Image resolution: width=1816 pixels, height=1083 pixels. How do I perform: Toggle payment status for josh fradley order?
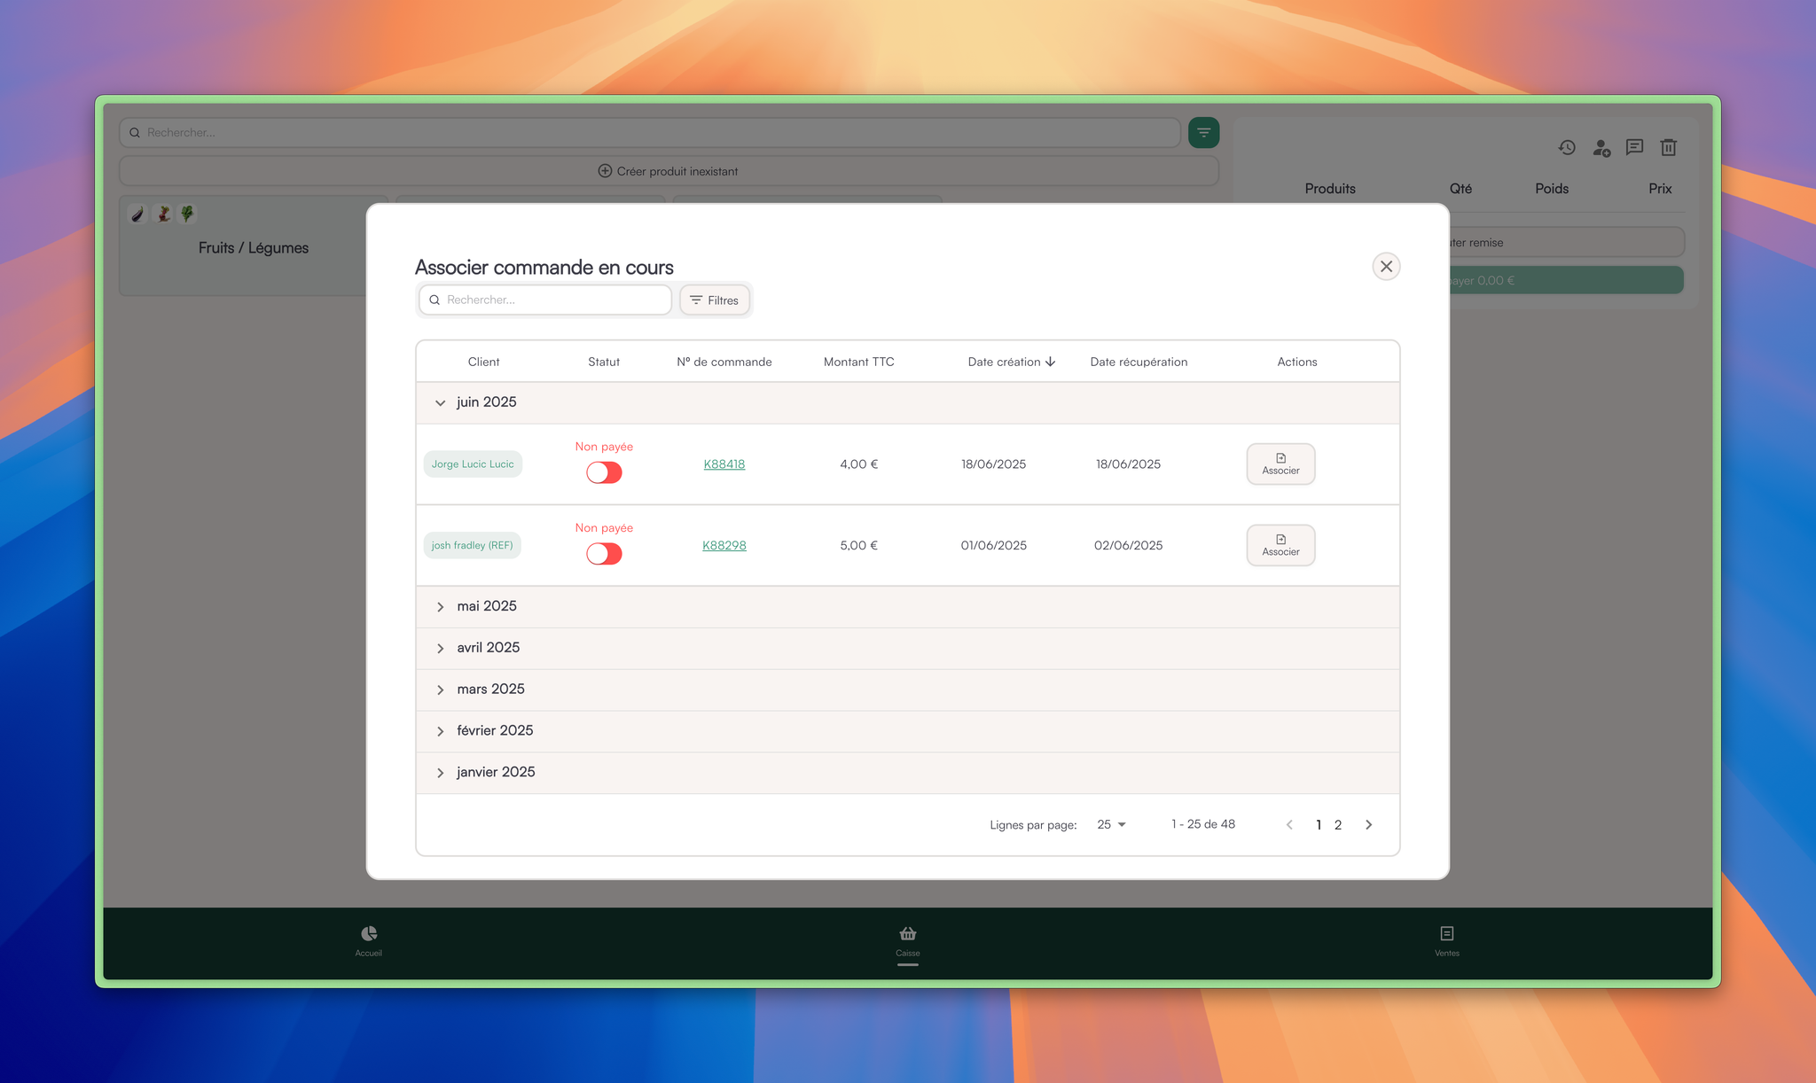point(604,555)
